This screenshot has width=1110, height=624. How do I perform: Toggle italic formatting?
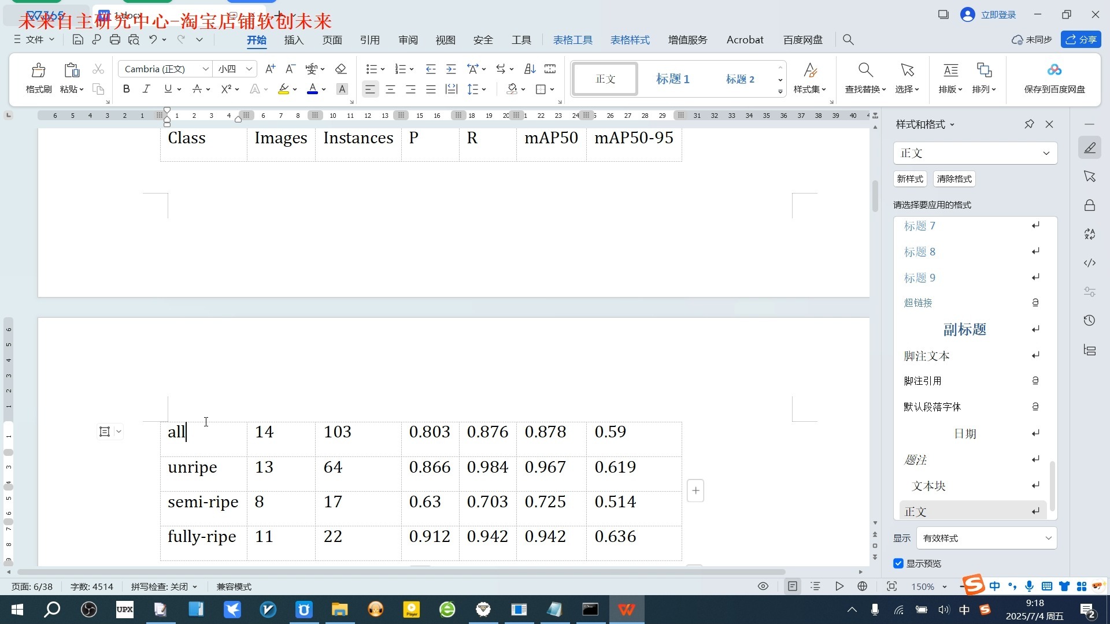[146, 88]
